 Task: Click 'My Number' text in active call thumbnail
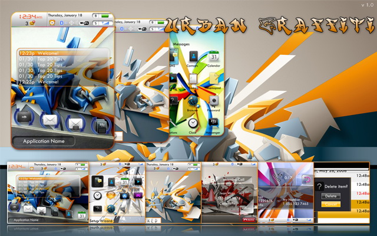[x=291, y=199]
